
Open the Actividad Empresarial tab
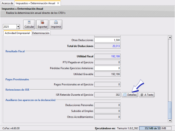(18, 33)
